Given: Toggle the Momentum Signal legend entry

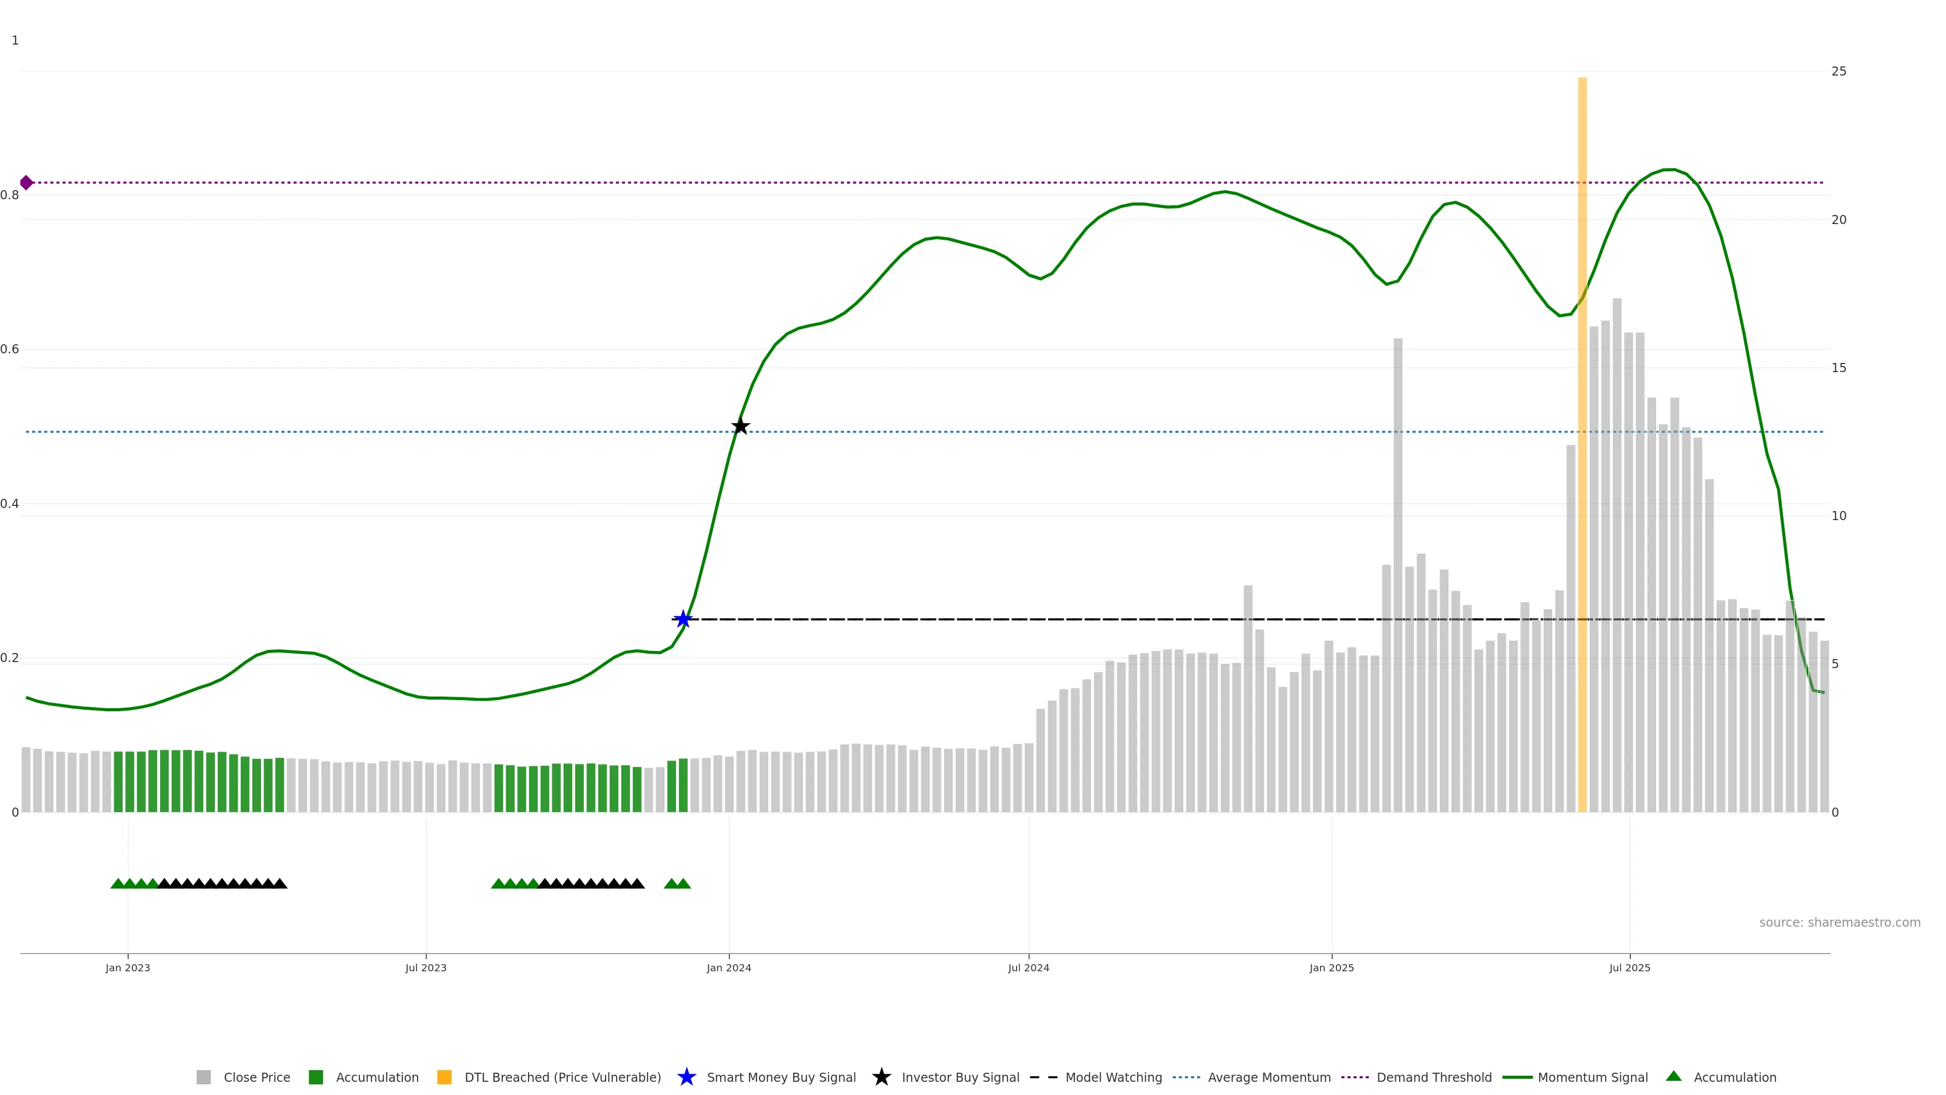Looking at the screenshot, I should 1592,1078.
